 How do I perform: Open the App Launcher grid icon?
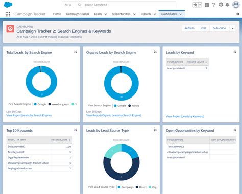tap(8, 14)
